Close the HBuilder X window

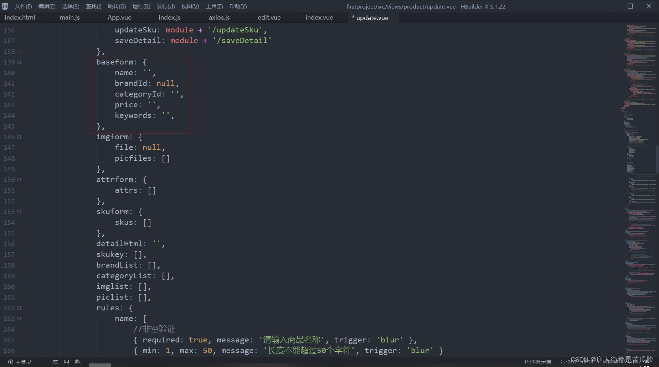point(649,6)
